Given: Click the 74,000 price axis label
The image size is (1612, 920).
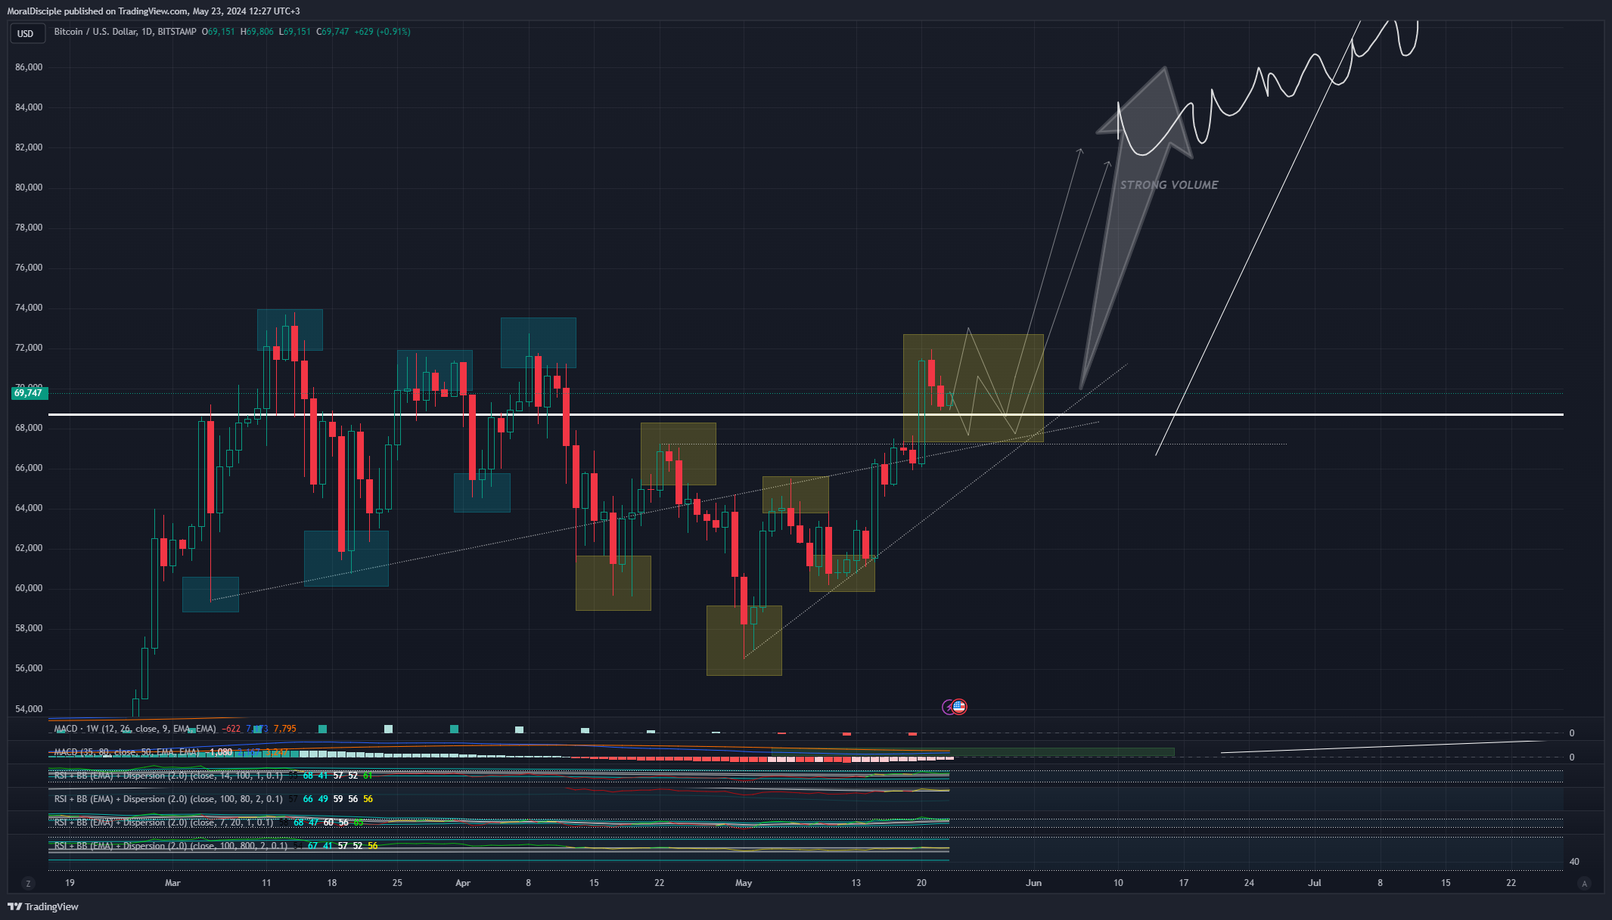Looking at the screenshot, I should click(x=29, y=308).
